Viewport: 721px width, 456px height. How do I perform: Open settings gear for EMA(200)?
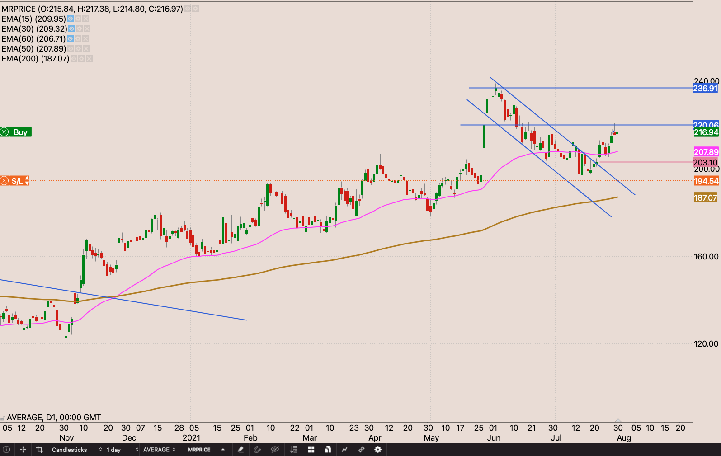click(x=81, y=59)
